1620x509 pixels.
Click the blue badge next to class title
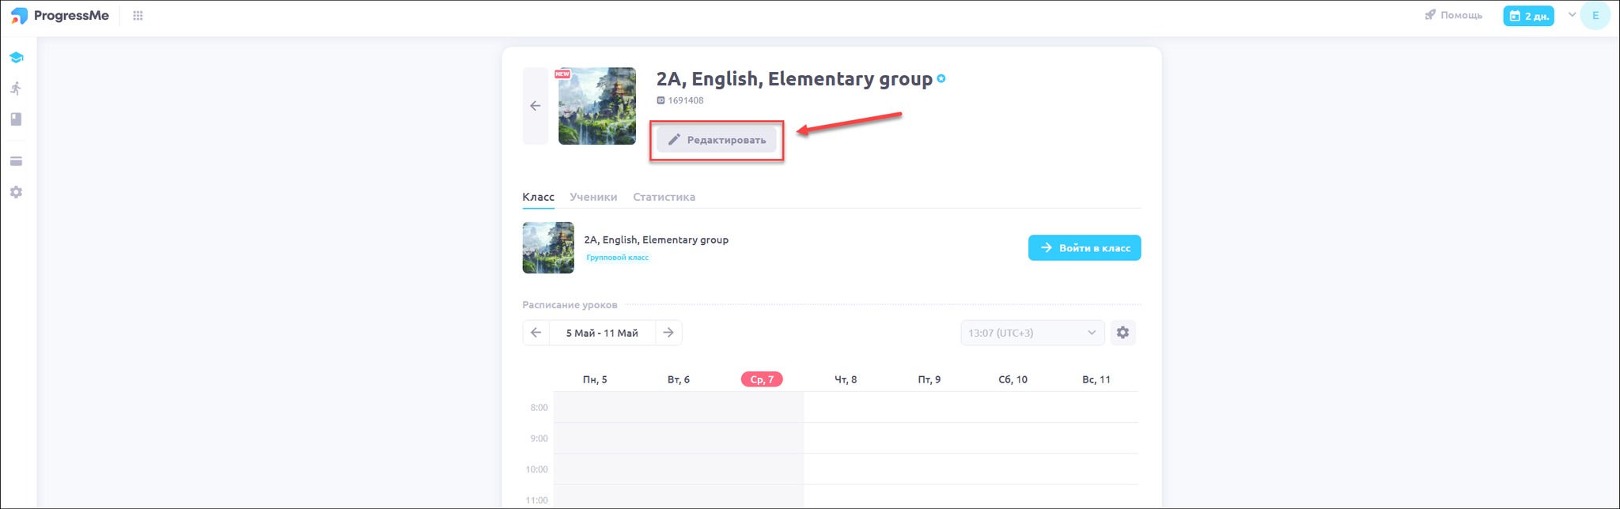941,78
